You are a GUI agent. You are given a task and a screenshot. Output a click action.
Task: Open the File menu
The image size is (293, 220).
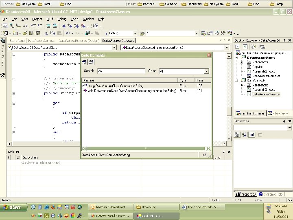[x=5, y=19]
